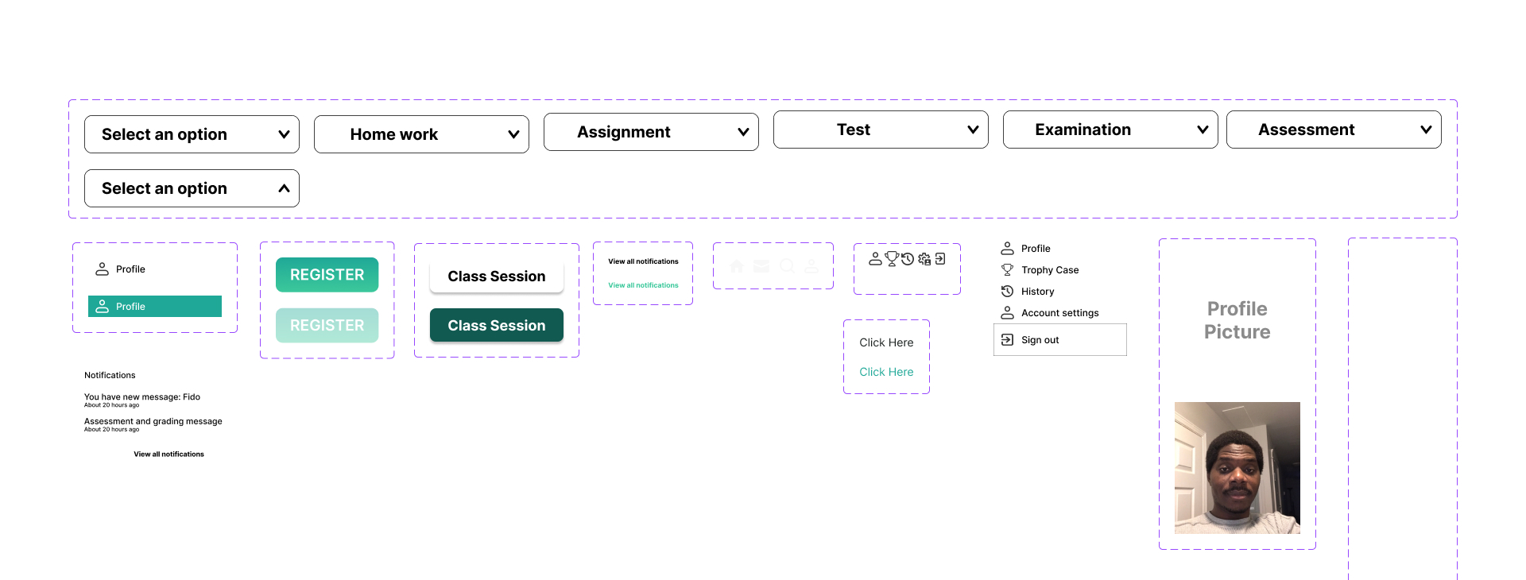Open Account settings from the menu list
The width and height of the screenshot is (1526, 580).
point(1059,313)
